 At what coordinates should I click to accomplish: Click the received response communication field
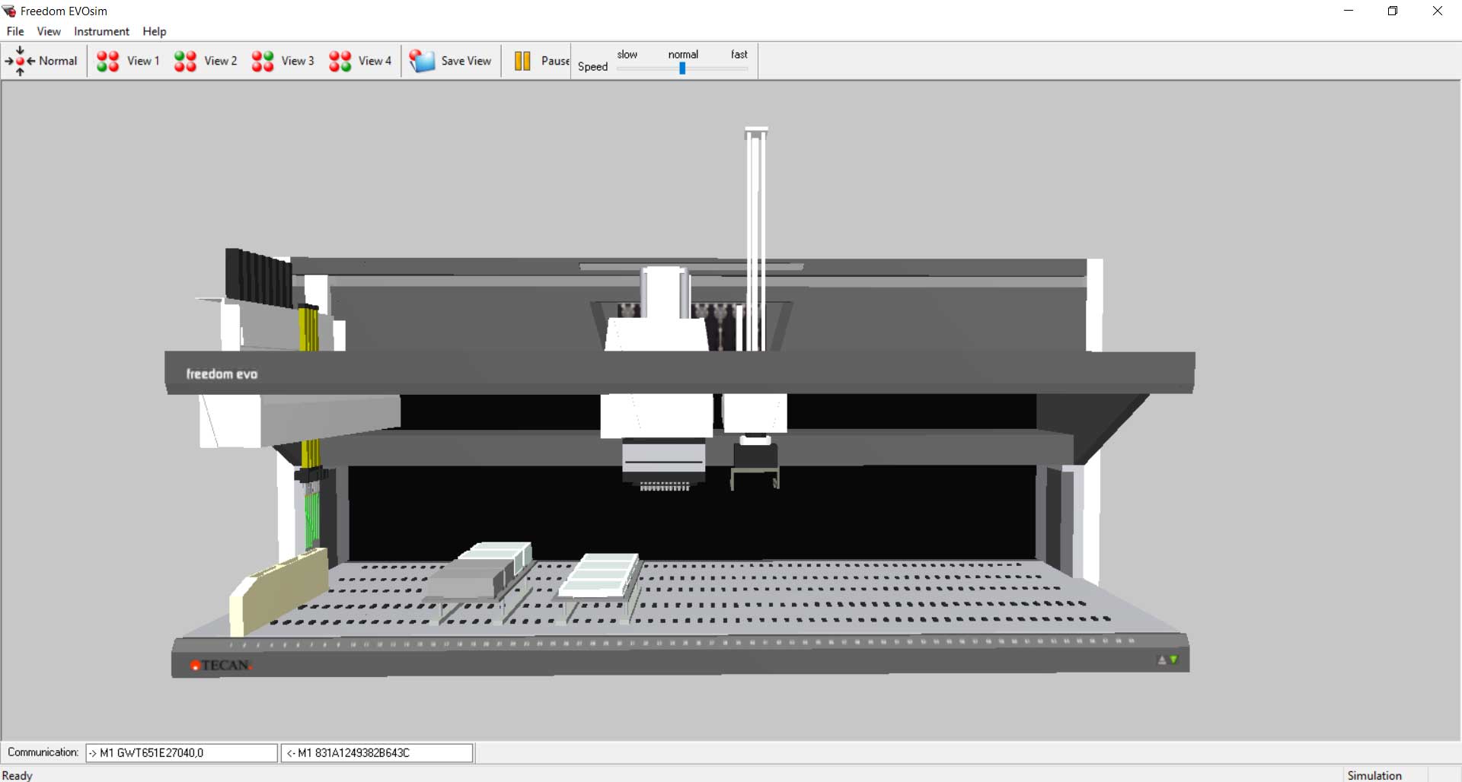pyautogui.click(x=377, y=752)
